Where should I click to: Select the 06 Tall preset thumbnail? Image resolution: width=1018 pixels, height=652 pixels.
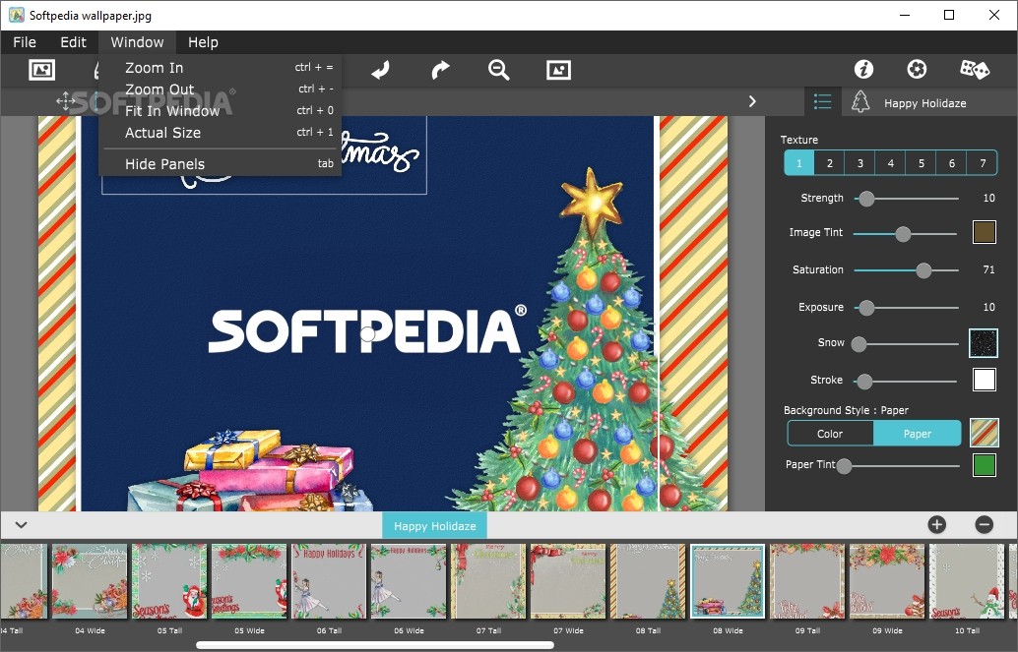click(x=329, y=581)
